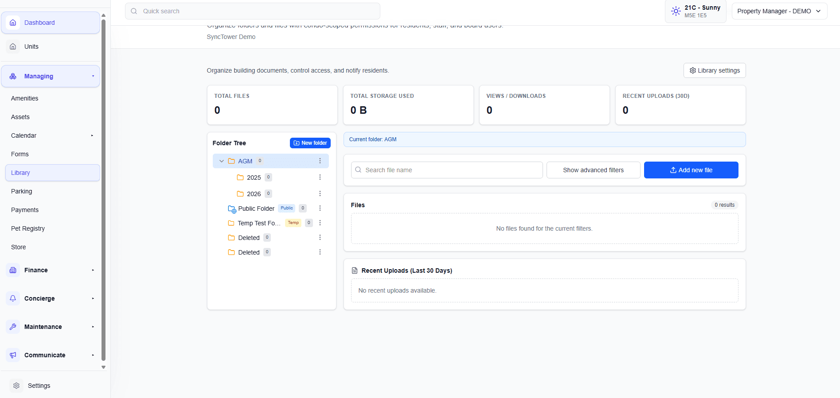This screenshot has height=398, width=840.
Task: Focus the Search file name field
Action: coord(447,170)
